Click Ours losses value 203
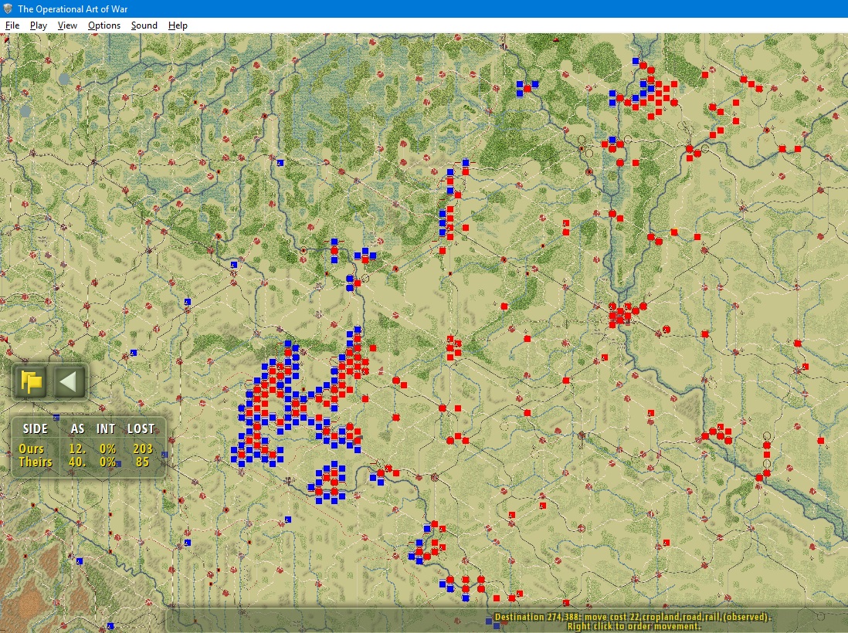Image resolution: width=848 pixels, height=633 pixels. point(143,449)
